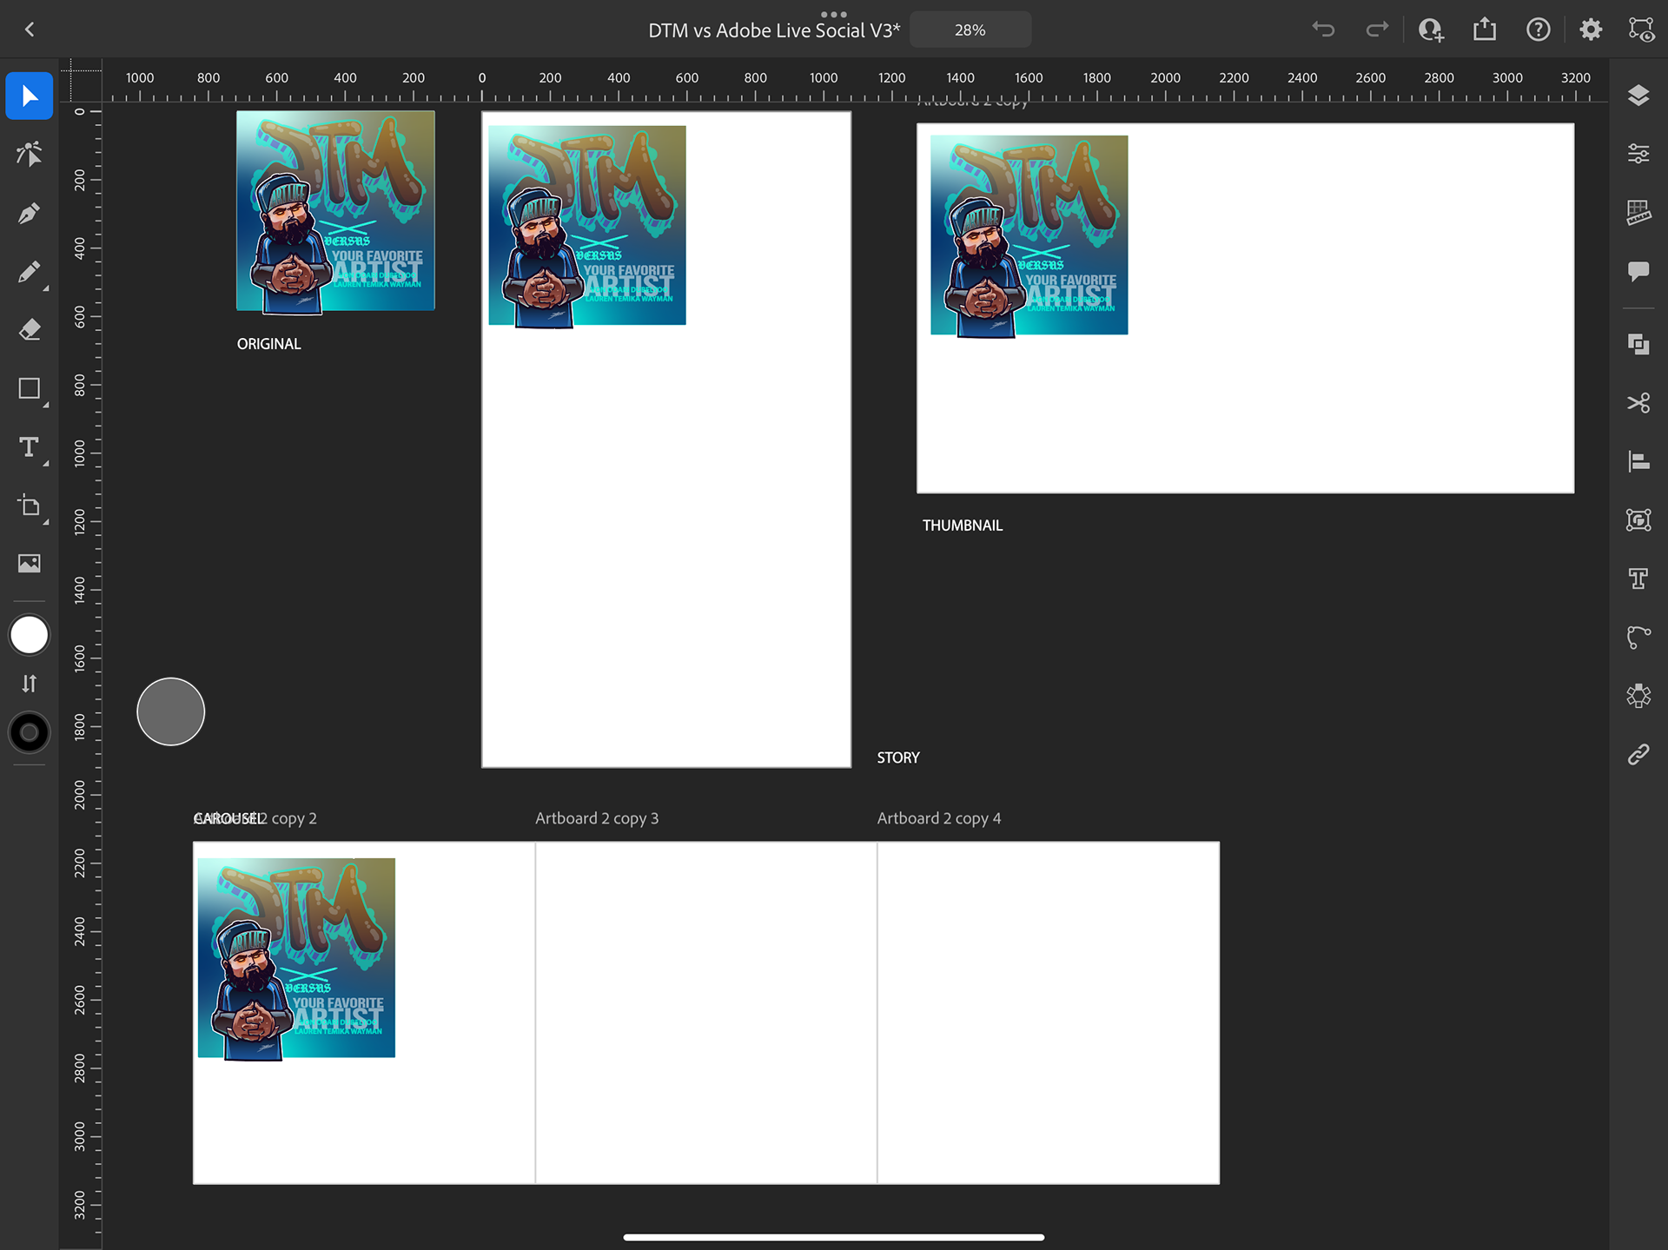Image resolution: width=1668 pixels, height=1250 pixels.
Task: Open the Path options panel
Action: coord(1638,637)
